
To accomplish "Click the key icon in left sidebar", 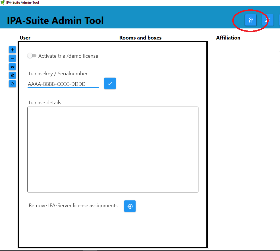I will pos(12,67).
